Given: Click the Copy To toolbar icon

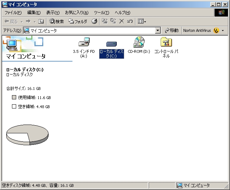Looking at the screenshot, I should [x=113, y=21].
